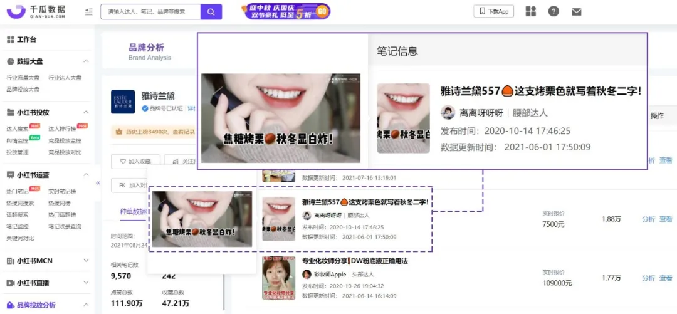Click 查看 in the 109000元 row
Image resolution: width=677 pixels, height=314 pixels.
pos(665,278)
